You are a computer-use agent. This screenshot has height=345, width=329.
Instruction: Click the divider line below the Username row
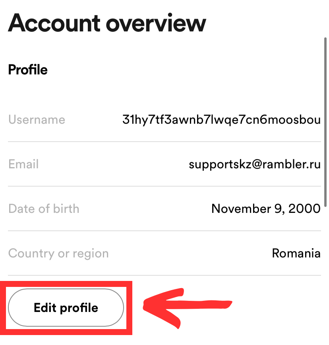(x=164, y=142)
